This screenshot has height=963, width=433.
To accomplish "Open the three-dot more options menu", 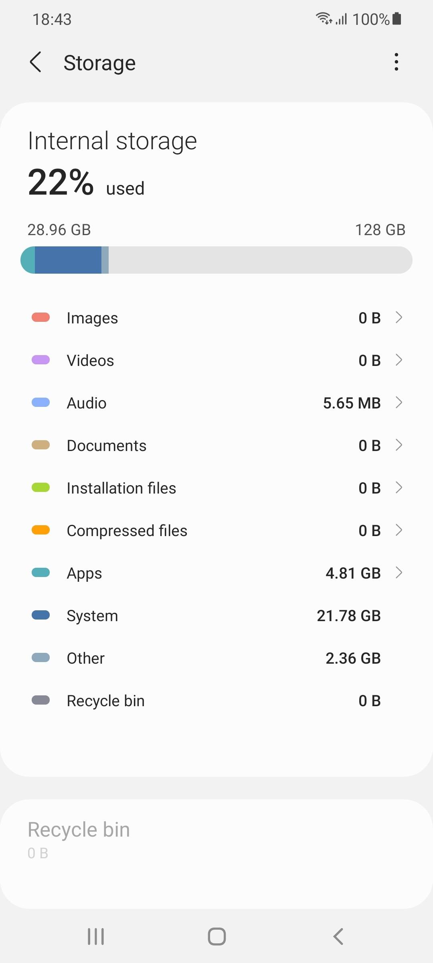I will click(x=396, y=62).
